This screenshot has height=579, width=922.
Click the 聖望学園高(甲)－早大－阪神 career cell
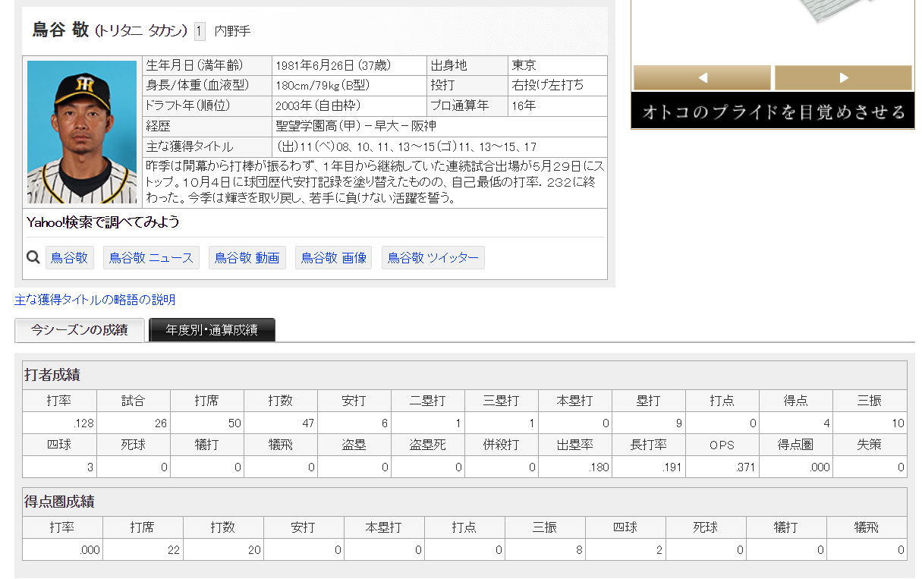click(x=439, y=127)
